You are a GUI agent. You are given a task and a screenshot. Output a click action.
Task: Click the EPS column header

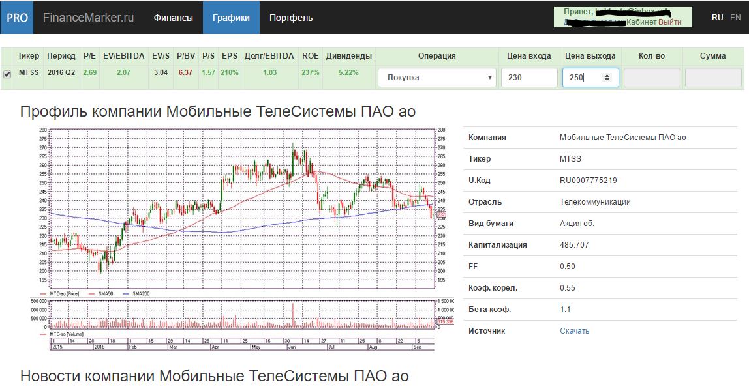click(229, 56)
